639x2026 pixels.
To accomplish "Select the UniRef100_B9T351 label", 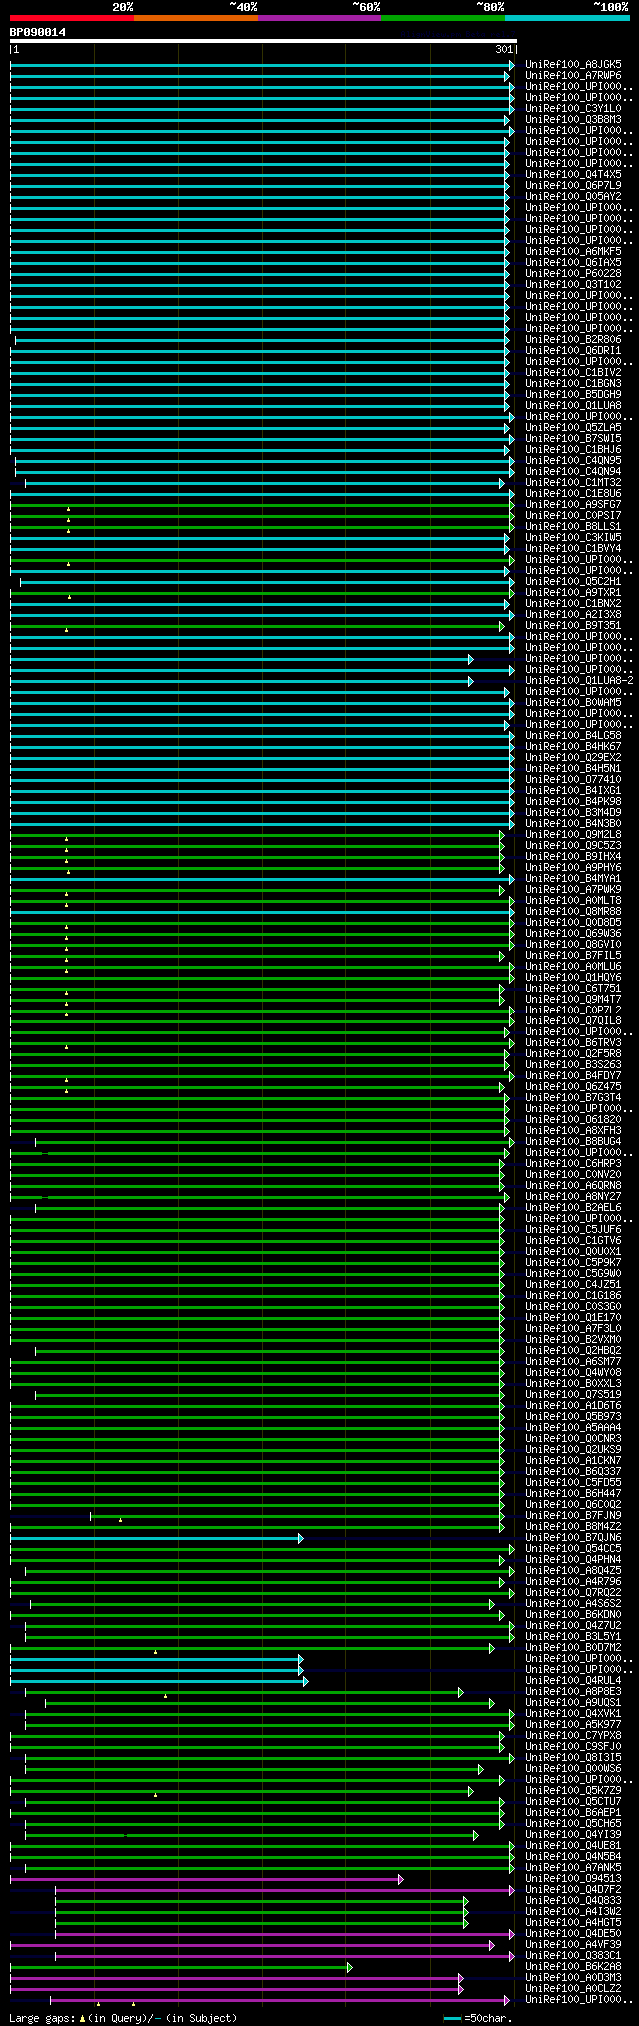I will point(573,625).
